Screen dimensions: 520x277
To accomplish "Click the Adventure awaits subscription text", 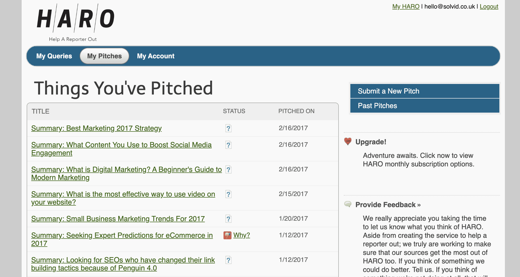I will coord(418,160).
